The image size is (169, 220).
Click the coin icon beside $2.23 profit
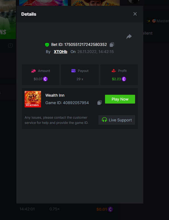(124, 79)
